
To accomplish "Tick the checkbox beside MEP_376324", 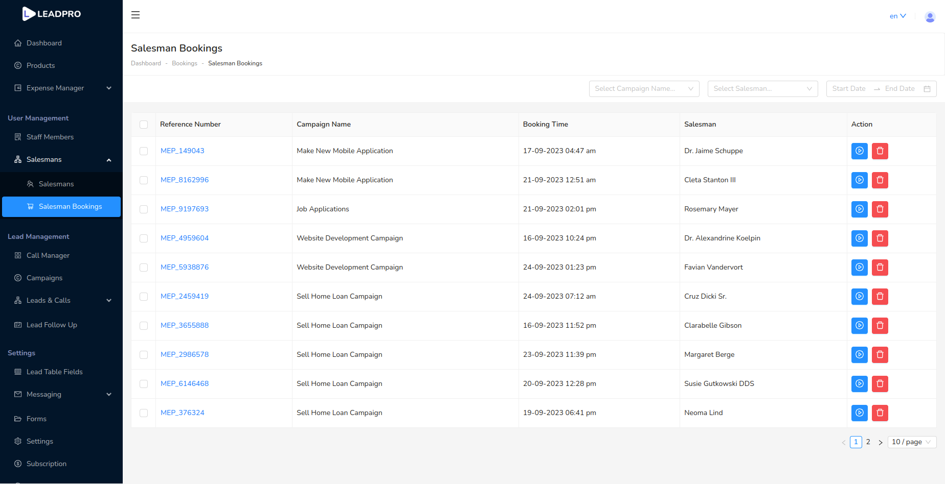I will click(x=144, y=413).
